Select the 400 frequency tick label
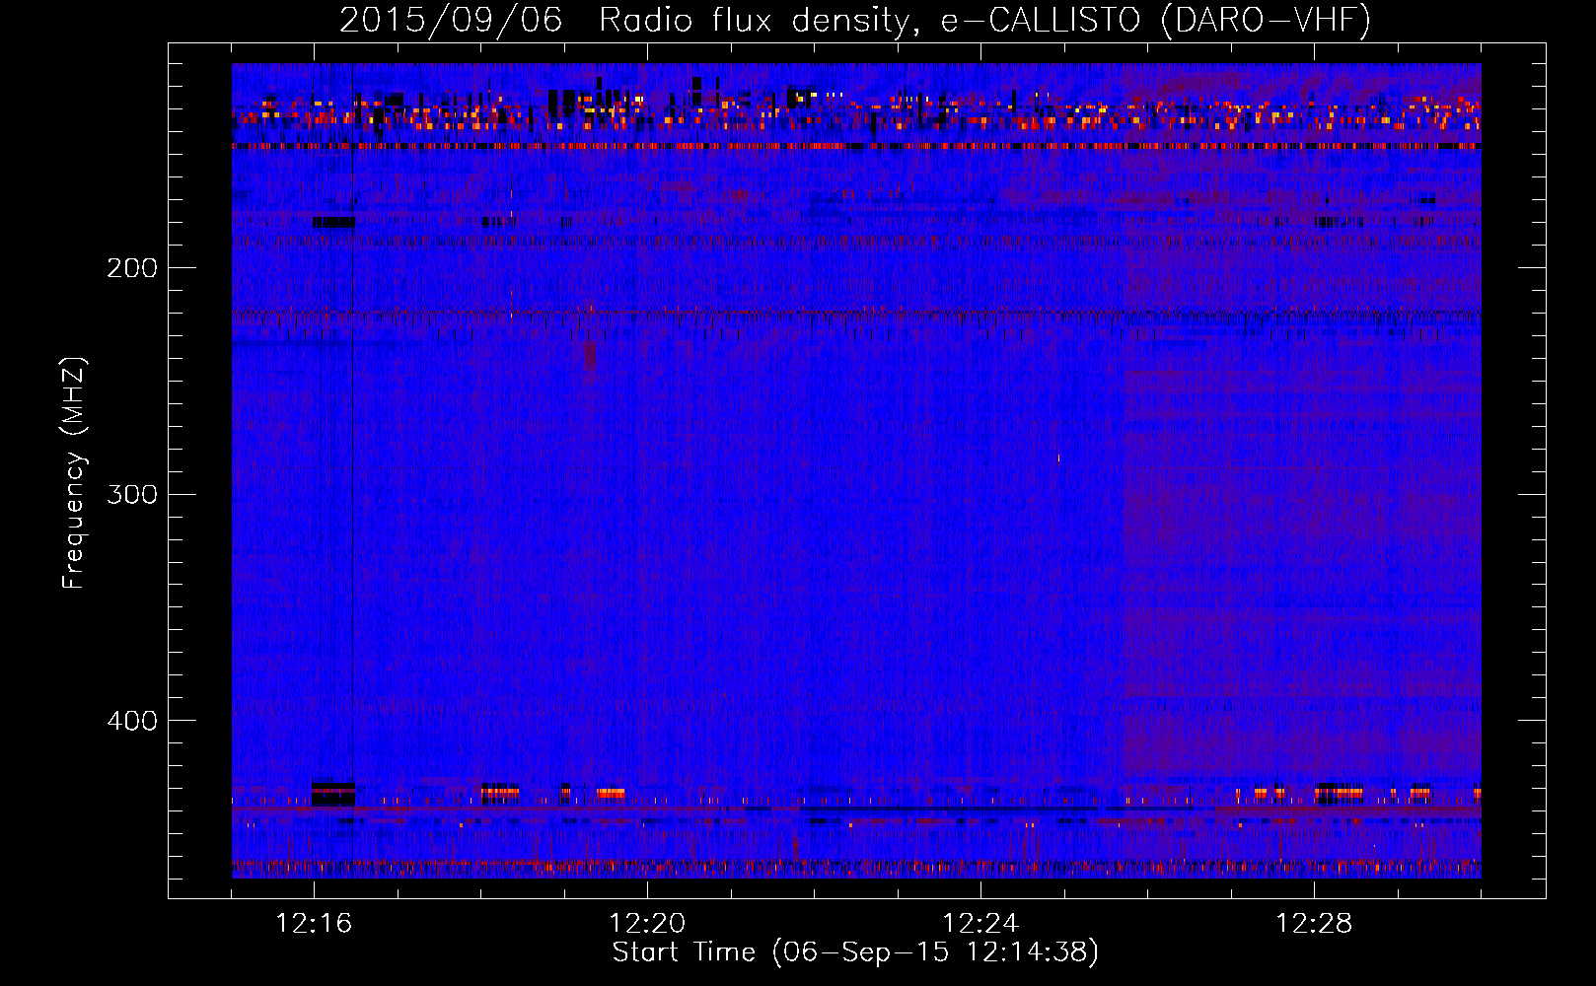The width and height of the screenshot is (1596, 986). tap(132, 721)
